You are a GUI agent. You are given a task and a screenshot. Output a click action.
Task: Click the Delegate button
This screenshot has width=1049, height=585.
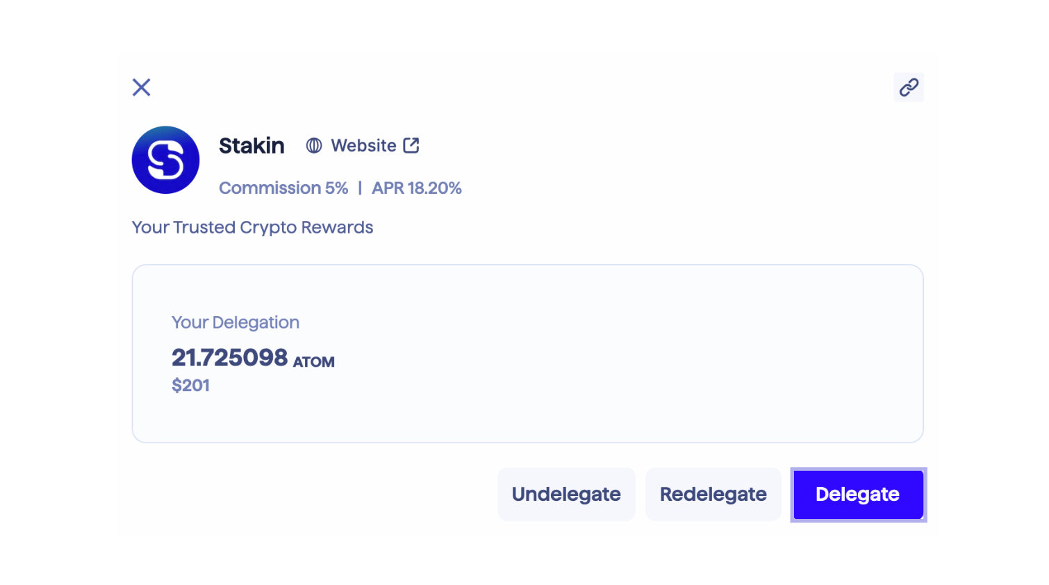point(859,495)
